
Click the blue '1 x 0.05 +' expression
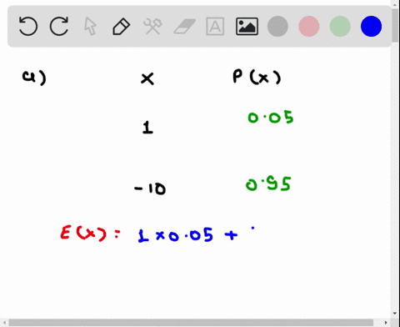coord(187,235)
